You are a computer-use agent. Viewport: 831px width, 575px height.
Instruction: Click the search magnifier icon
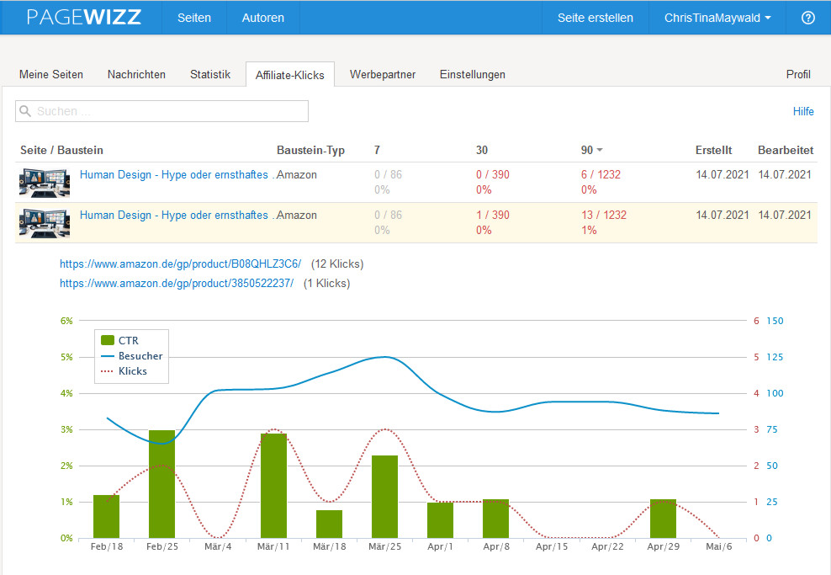coord(25,111)
